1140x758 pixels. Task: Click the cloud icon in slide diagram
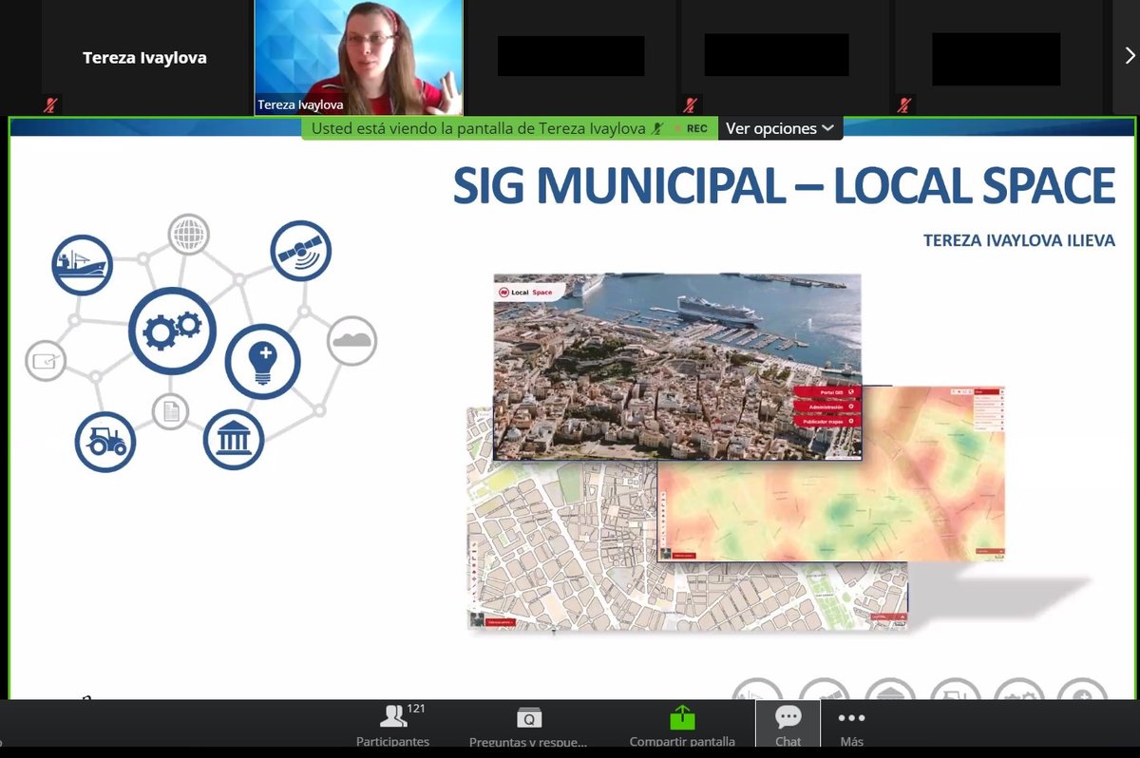click(352, 341)
